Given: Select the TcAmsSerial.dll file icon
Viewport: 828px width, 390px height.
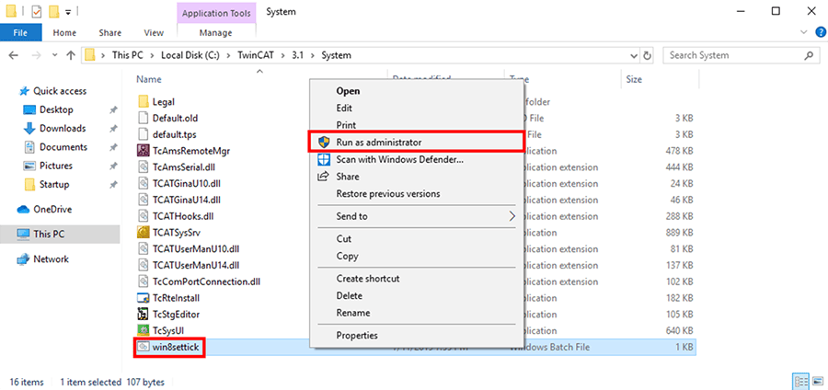Looking at the screenshot, I should [x=144, y=167].
